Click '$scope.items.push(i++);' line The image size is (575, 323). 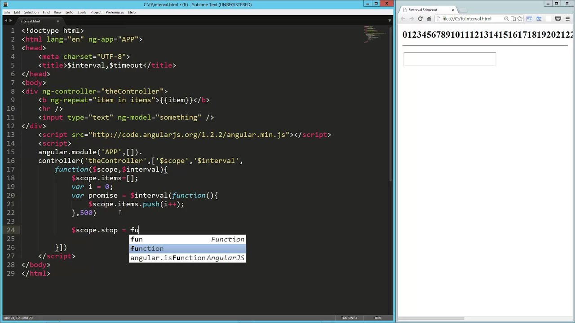click(137, 204)
